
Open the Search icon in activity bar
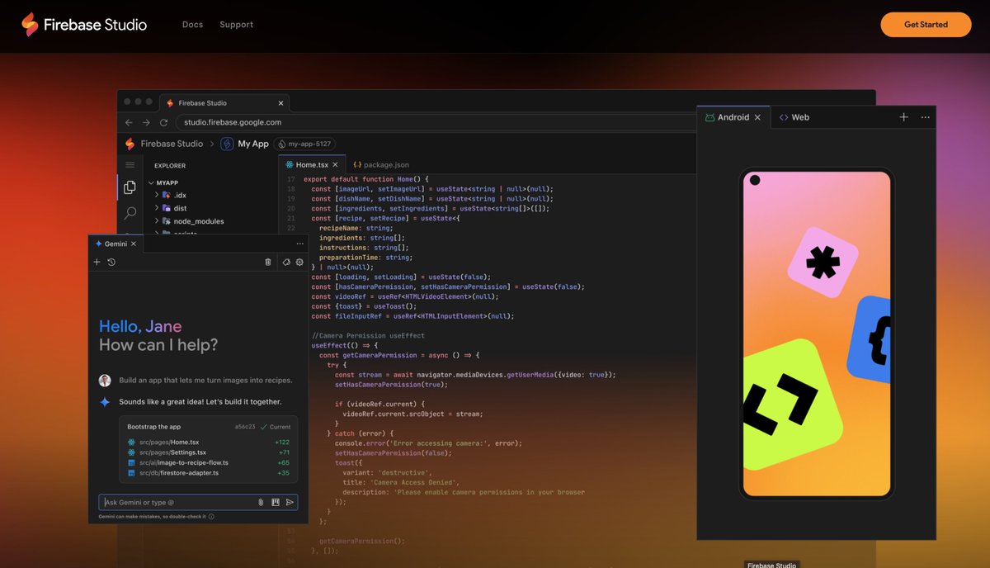pos(130,213)
